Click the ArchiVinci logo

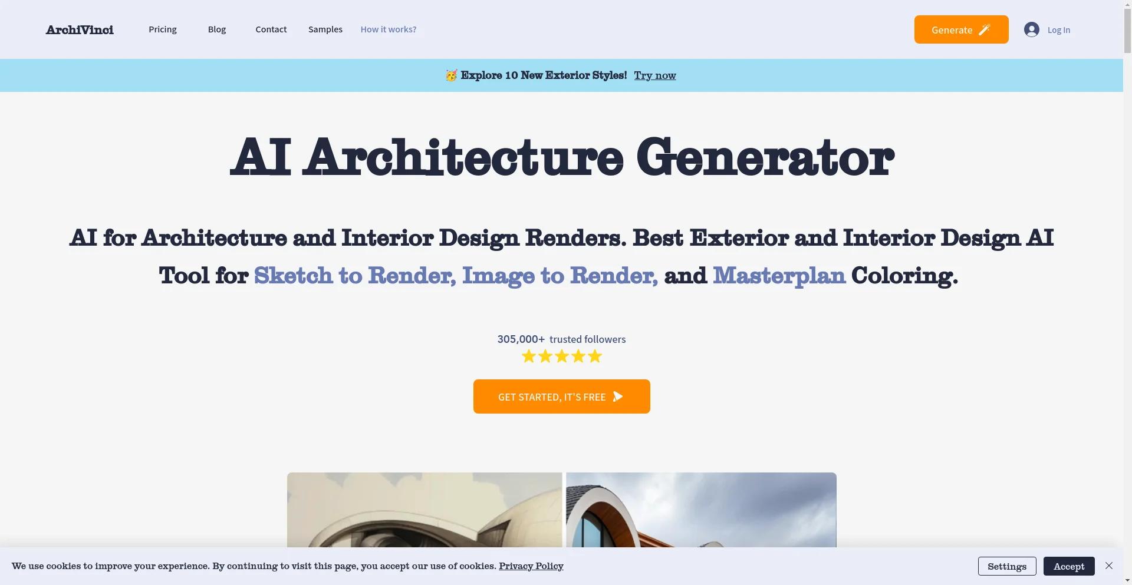80,30
